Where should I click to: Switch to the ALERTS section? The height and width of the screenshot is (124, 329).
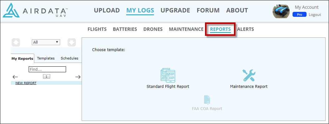(246, 29)
